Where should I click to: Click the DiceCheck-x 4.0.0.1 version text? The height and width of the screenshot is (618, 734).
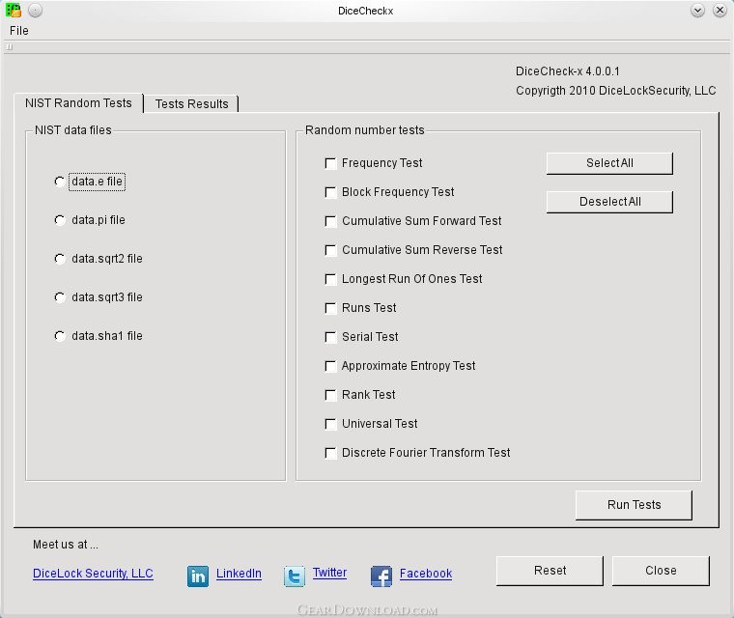pos(567,71)
